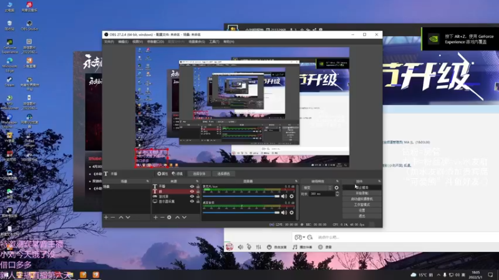Click the mixer panel vertical scrollbar

tap(298, 202)
